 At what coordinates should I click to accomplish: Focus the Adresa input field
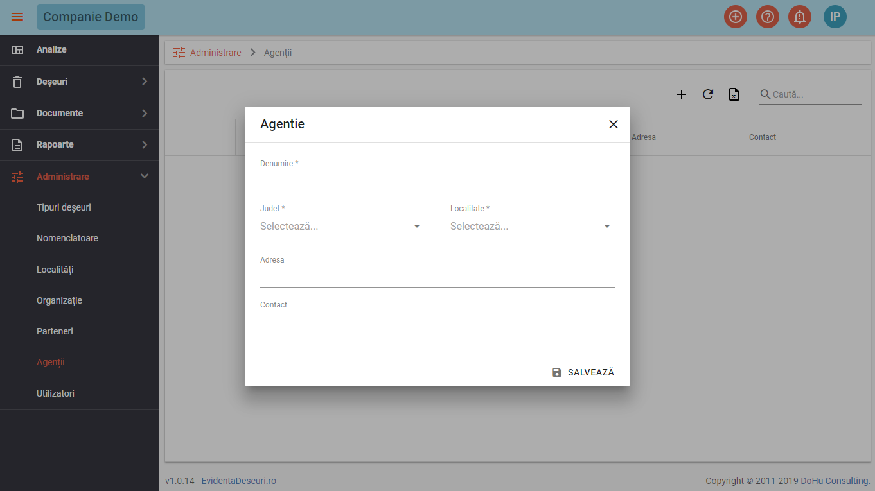[437, 278]
